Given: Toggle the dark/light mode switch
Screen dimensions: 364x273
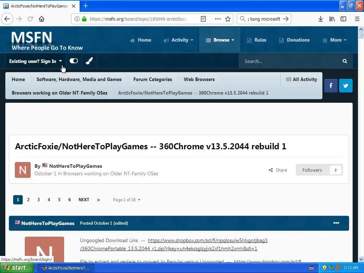Looking at the screenshot, I should (74, 61).
